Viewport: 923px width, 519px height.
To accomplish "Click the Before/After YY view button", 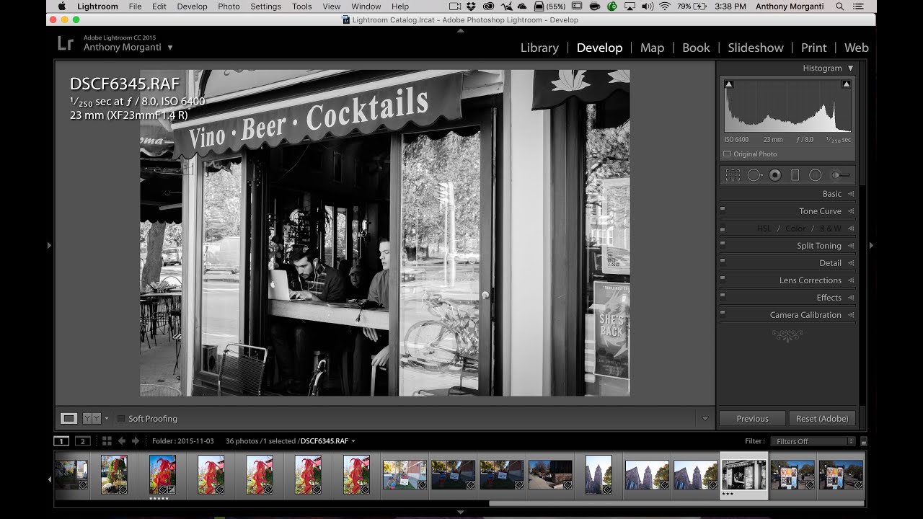I will 92,418.
